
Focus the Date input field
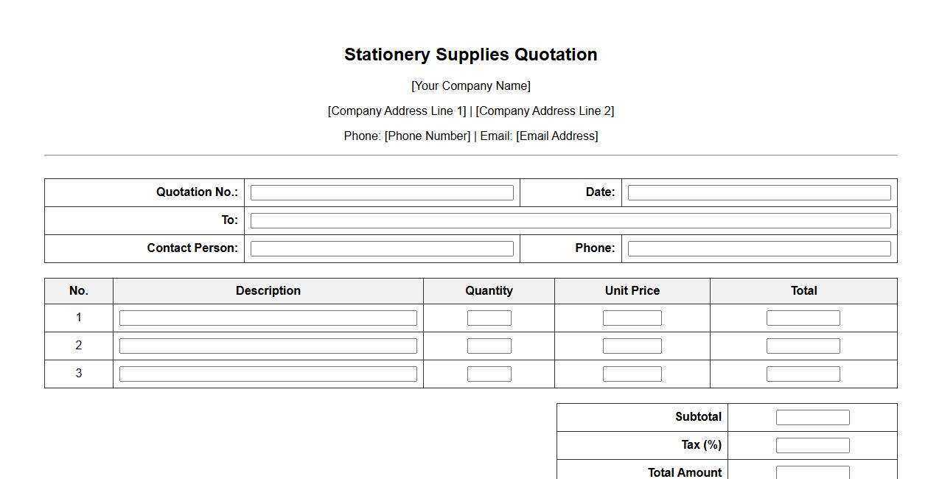[759, 193]
